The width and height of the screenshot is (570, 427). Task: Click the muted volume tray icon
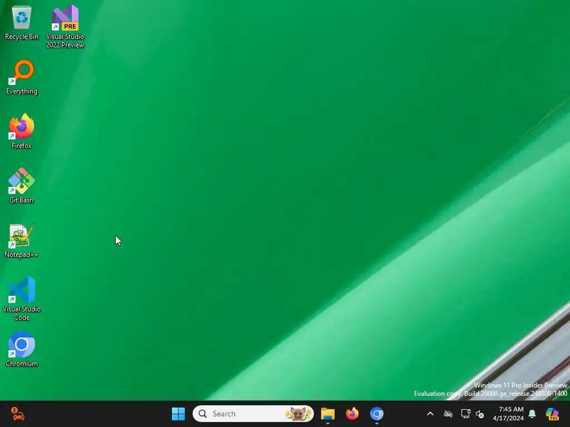(480, 414)
